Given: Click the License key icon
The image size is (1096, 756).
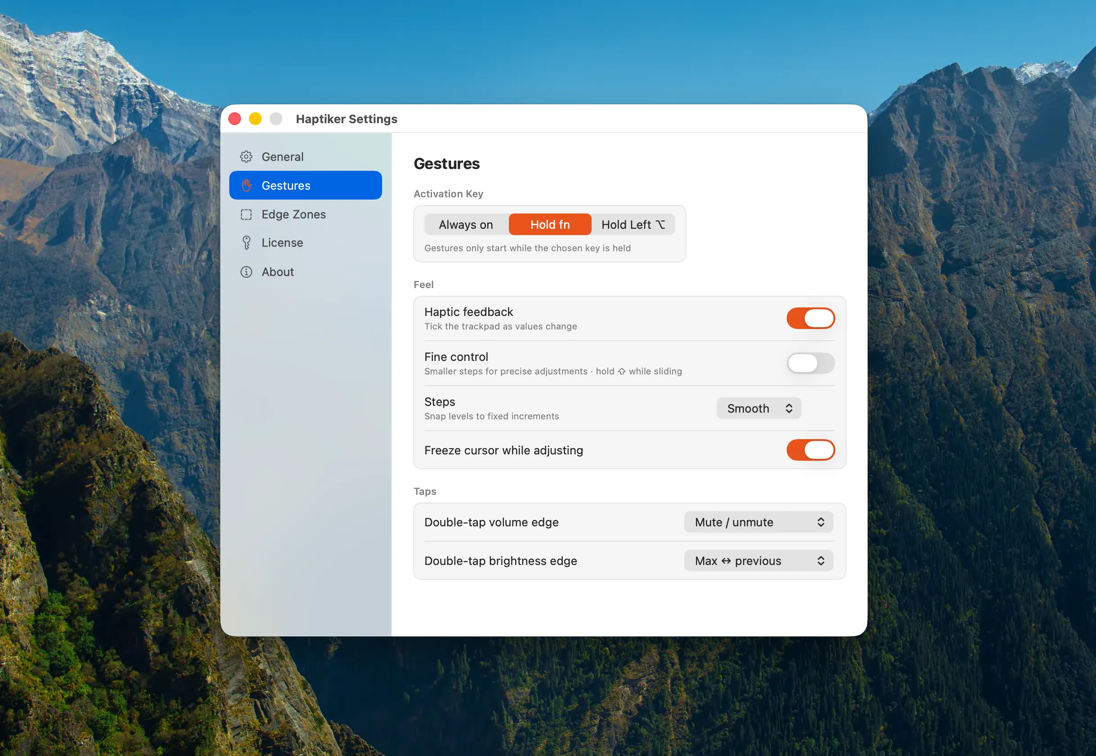Looking at the screenshot, I should pos(246,243).
